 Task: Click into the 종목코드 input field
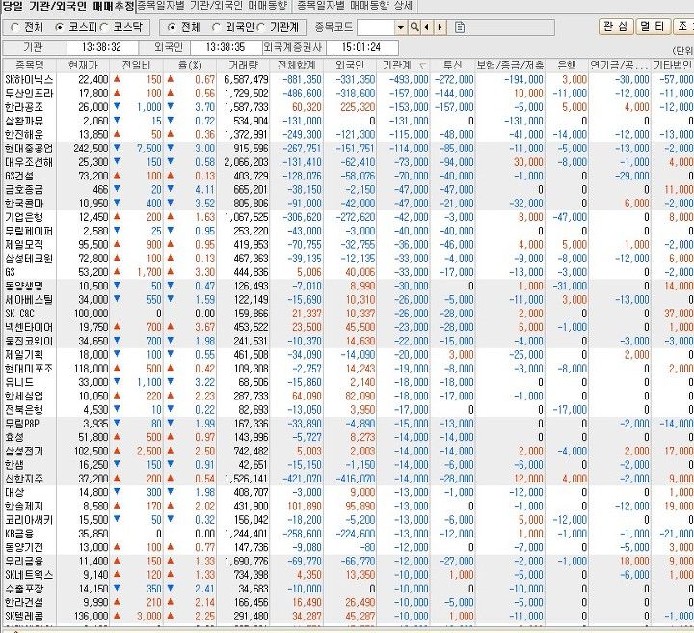pyautogui.click(x=376, y=27)
